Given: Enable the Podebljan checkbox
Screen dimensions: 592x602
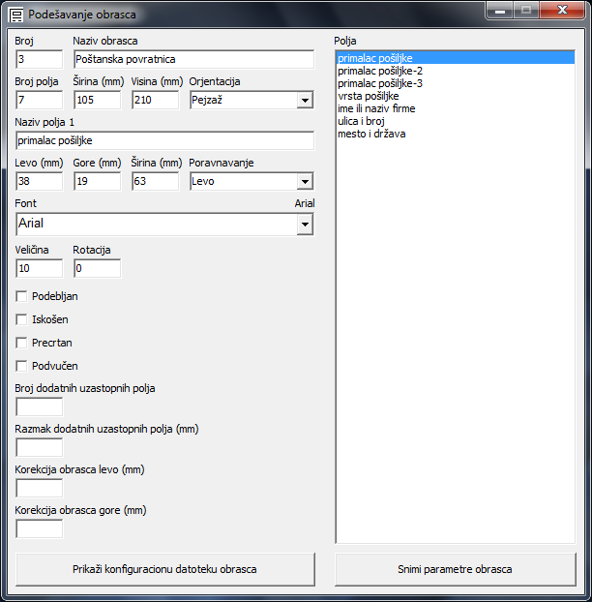Looking at the screenshot, I should (x=22, y=296).
